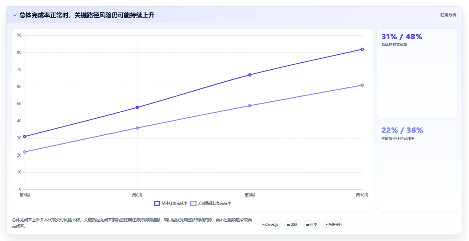Click the 第10周 x-axis label
Screen dimensions: 469x241
(x=362, y=195)
